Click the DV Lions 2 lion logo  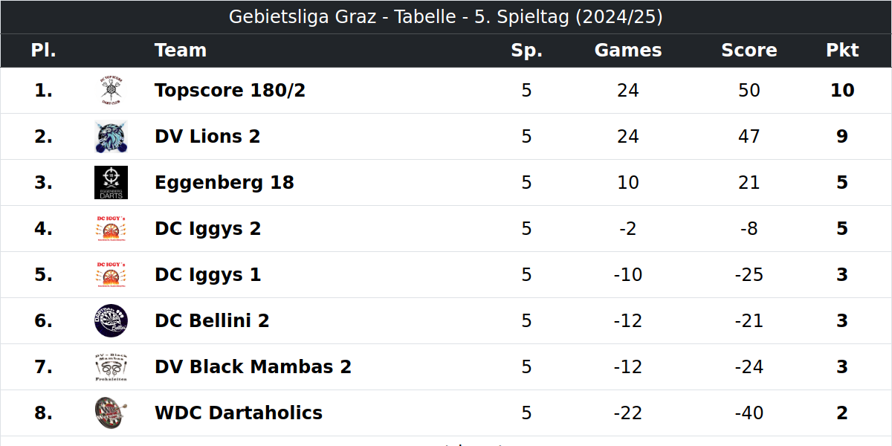pyautogui.click(x=111, y=137)
